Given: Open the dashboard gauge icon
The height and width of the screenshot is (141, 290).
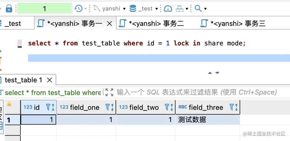Looking at the screenshot, I should click(x=168, y=9).
